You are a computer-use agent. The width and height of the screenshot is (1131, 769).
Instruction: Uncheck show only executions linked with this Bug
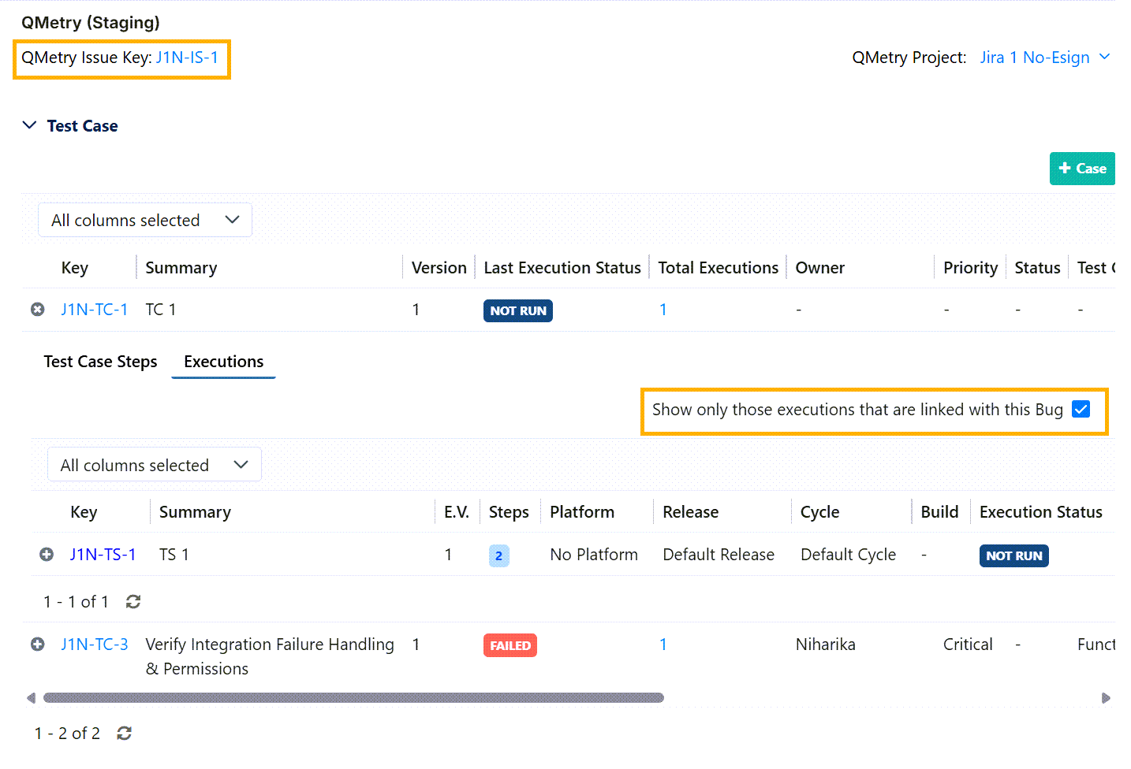[1081, 410]
